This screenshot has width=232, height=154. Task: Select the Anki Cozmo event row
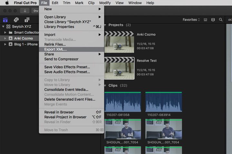[x=20, y=38]
